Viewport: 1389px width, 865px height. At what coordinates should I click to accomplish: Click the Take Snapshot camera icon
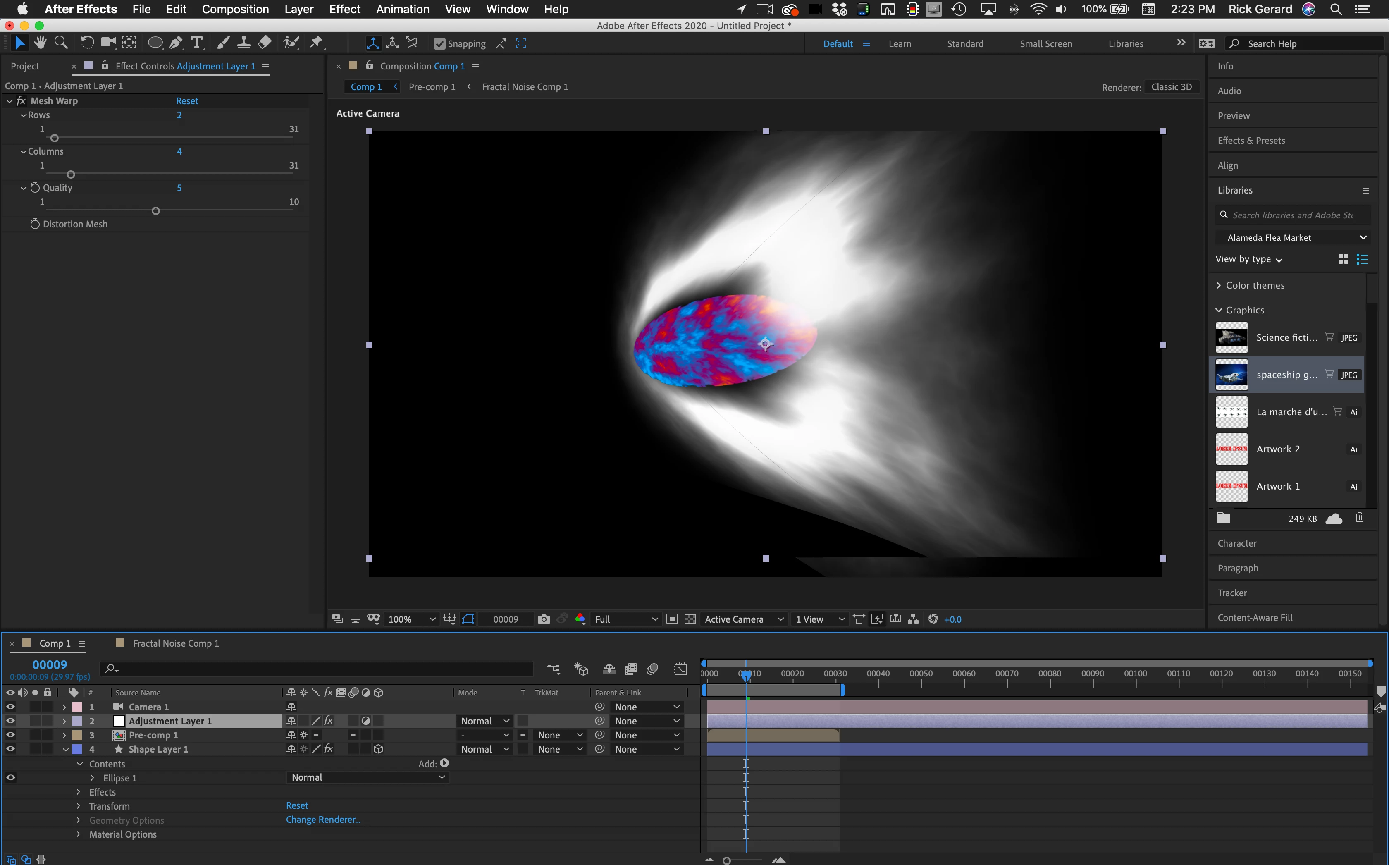pos(544,619)
